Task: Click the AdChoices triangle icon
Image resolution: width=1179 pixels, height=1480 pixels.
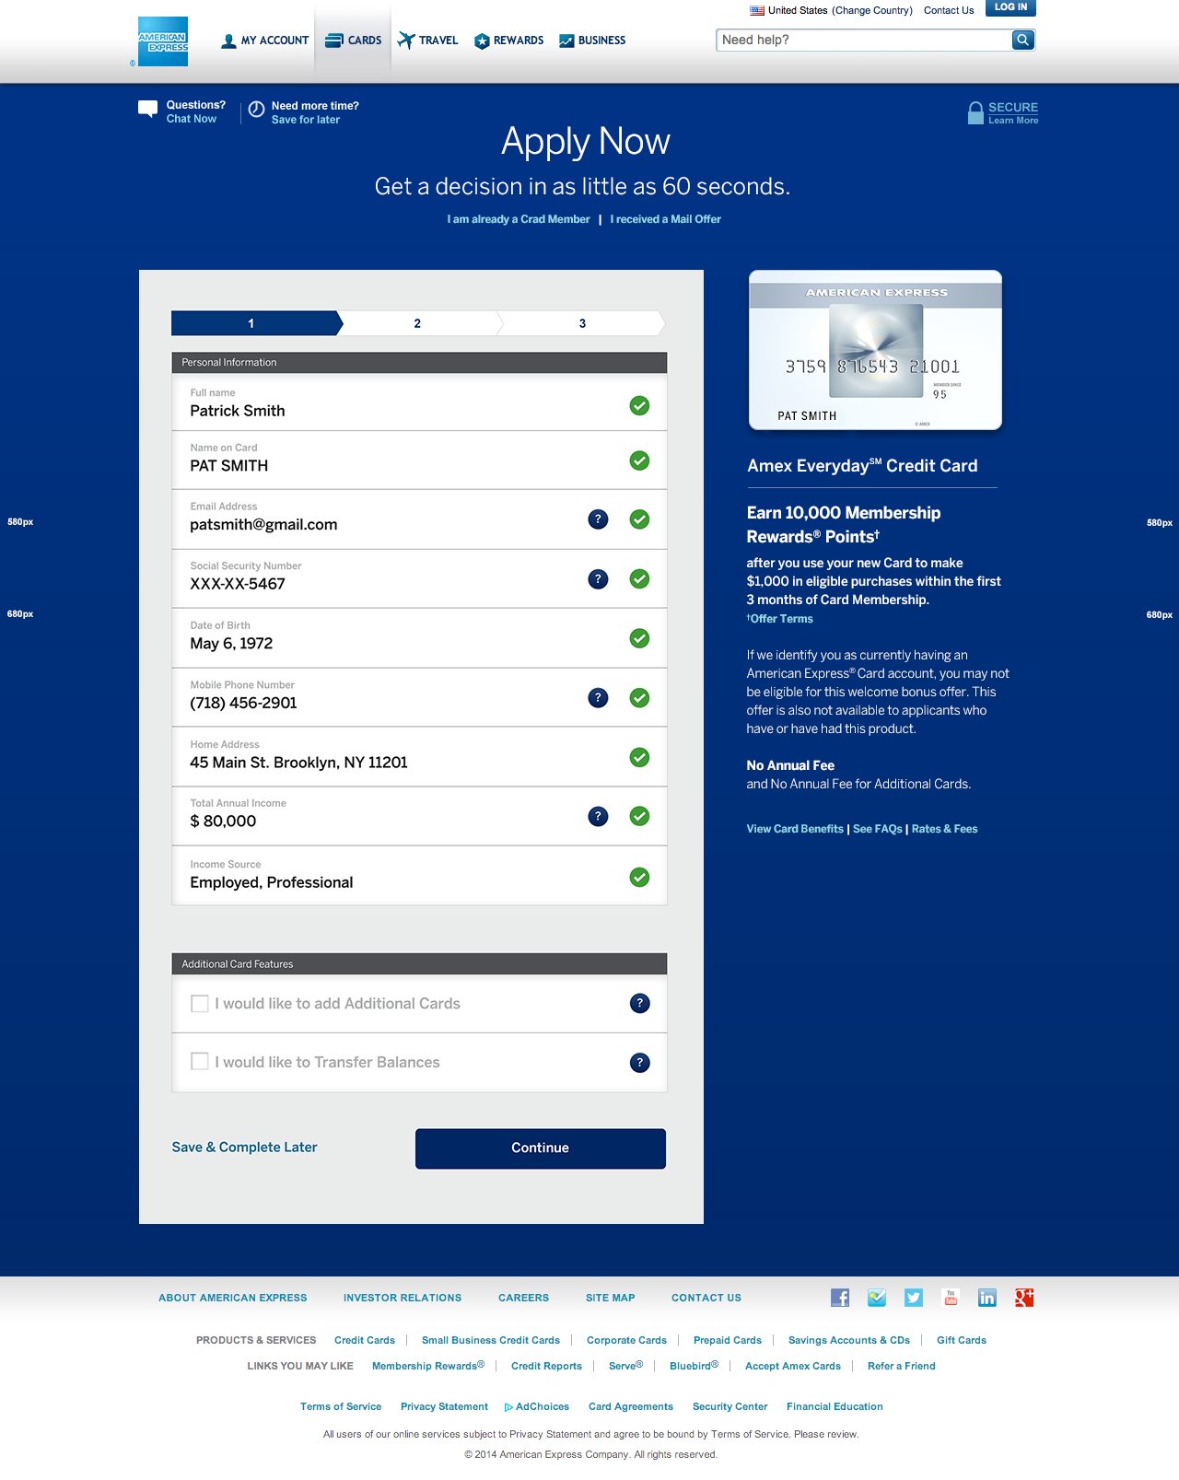Action: click(x=508, y=1407)
